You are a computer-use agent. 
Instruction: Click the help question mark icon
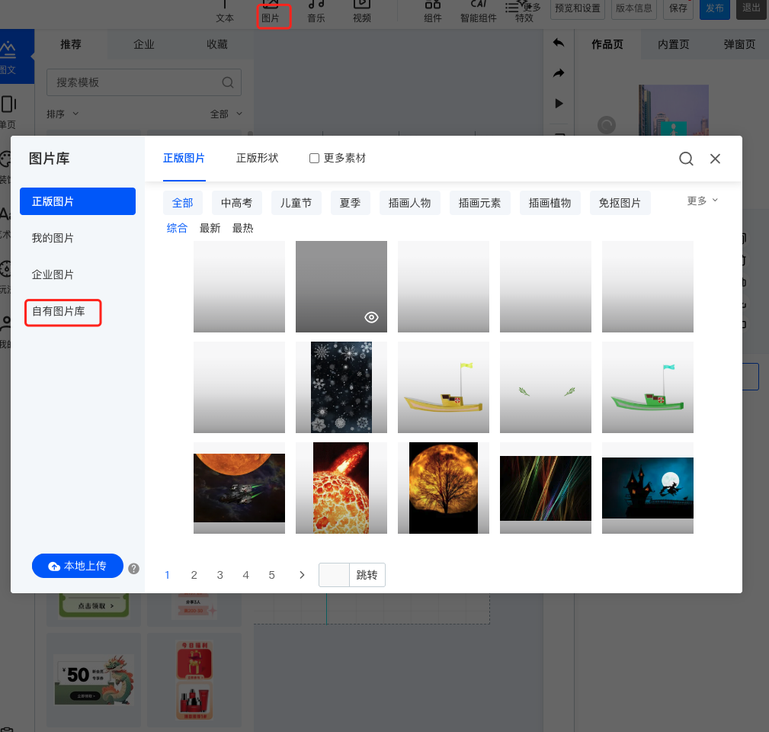(133, 568)
